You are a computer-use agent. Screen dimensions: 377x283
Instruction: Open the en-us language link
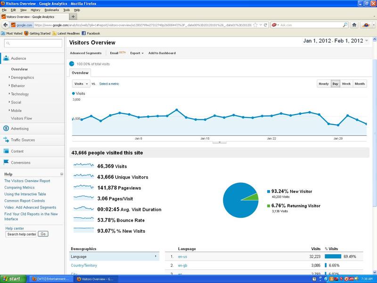[x=182, y=256]
